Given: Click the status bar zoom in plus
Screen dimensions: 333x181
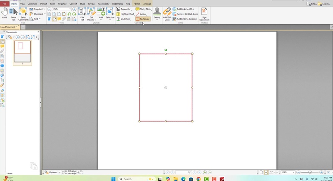Looking at the screenshot, I should (321, 172).
